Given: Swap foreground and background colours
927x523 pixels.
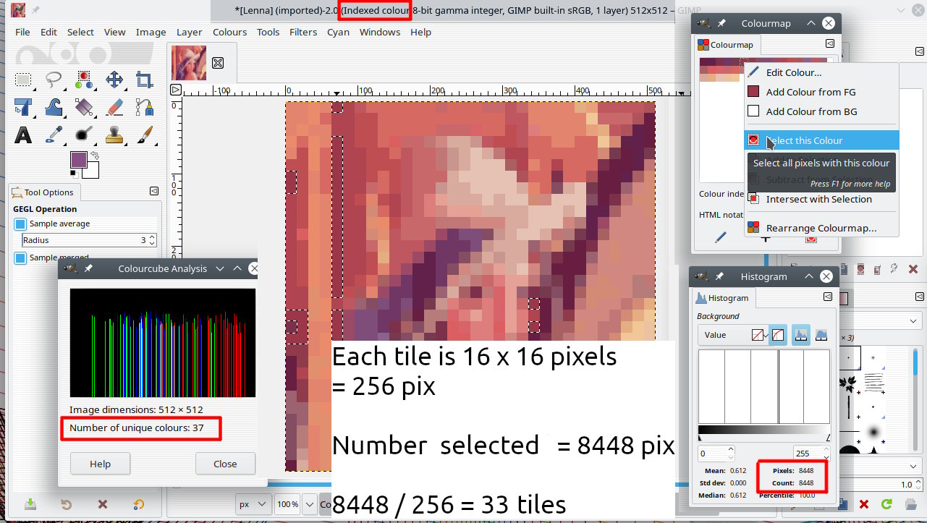Looking at the screenshot, I should [94, 155].
